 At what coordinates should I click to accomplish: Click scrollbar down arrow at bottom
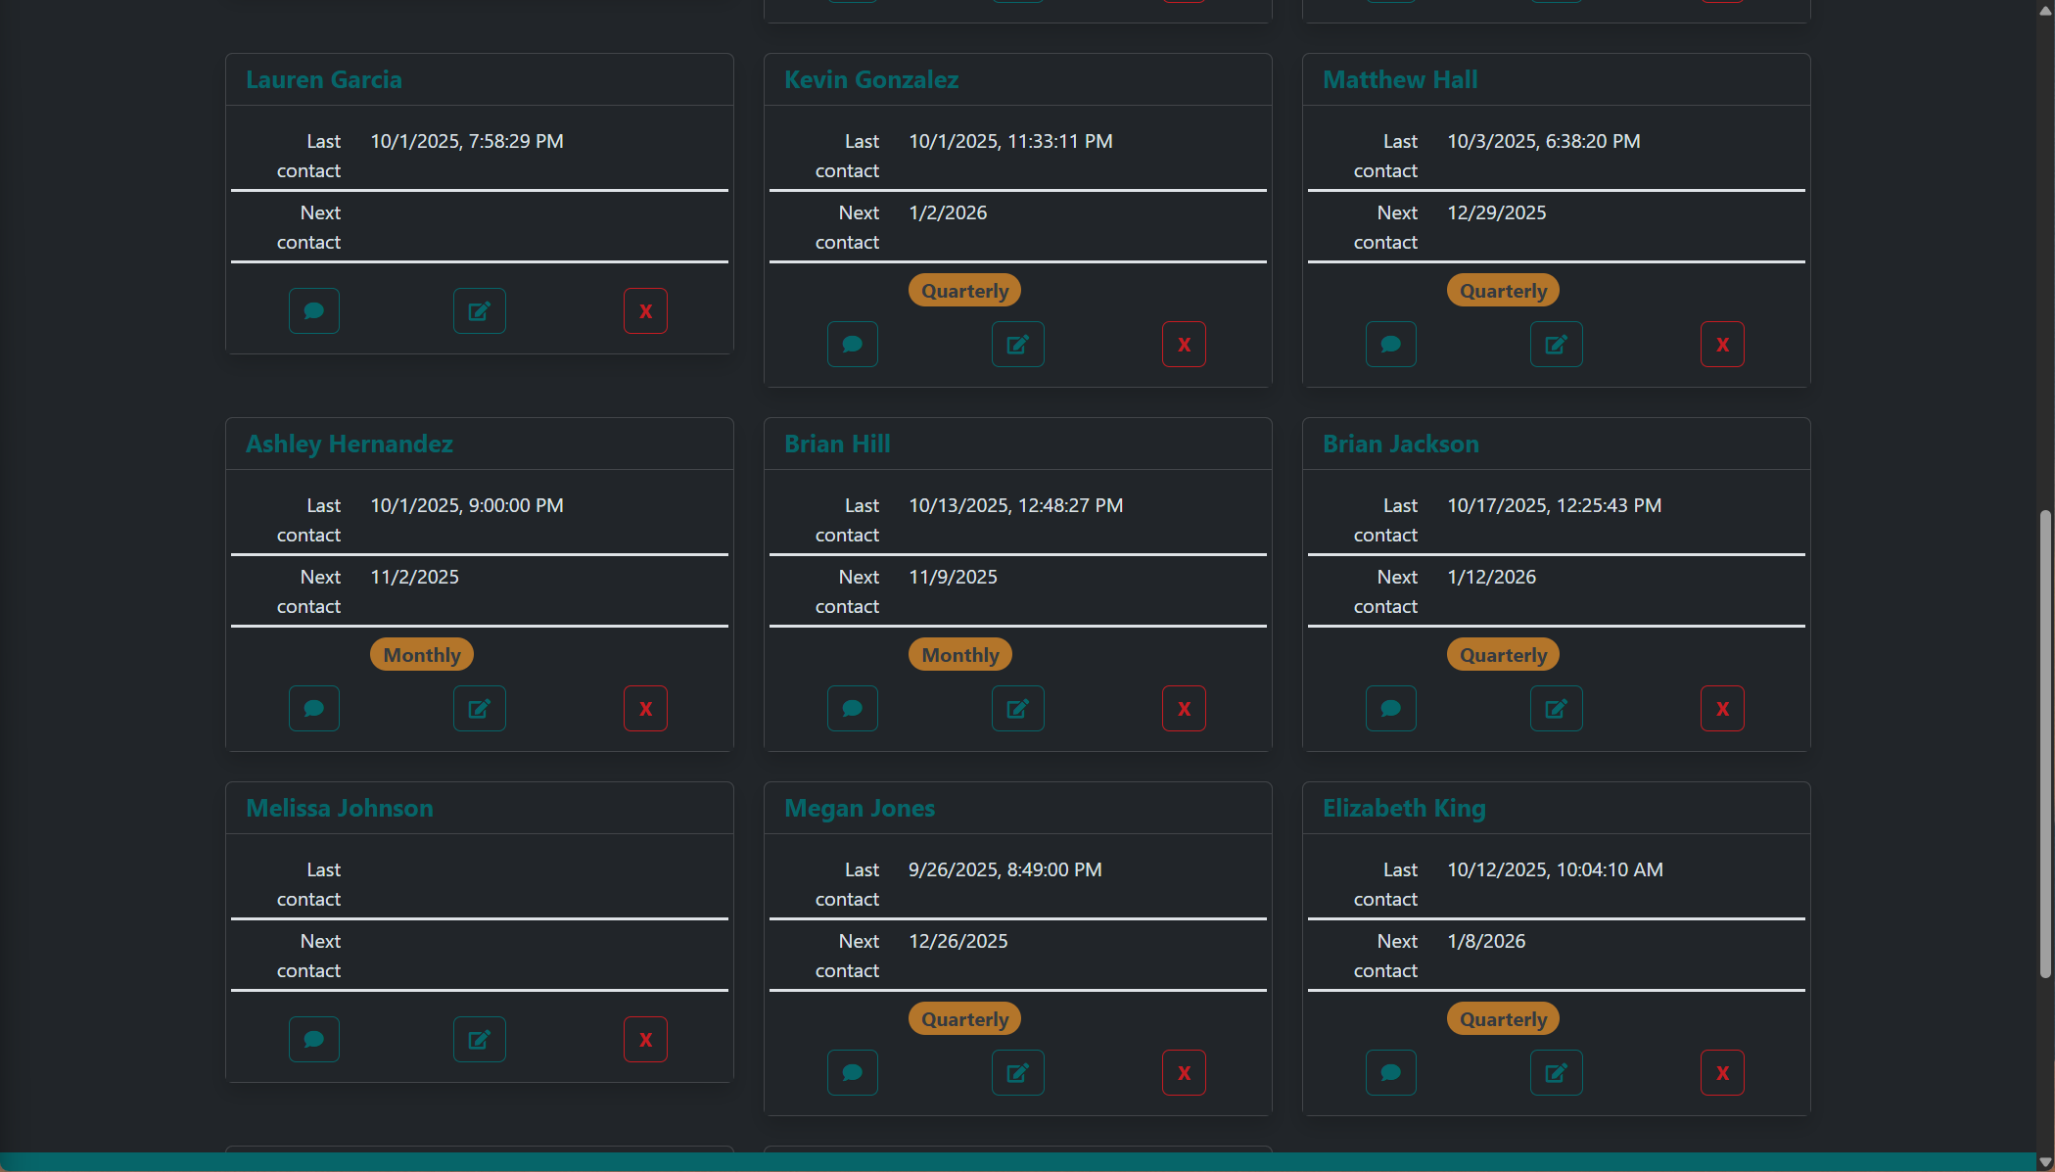click(x=2044, y=1162)
